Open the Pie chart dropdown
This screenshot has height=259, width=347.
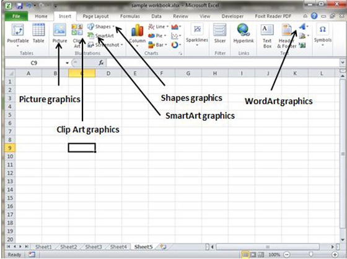[157, 36]
